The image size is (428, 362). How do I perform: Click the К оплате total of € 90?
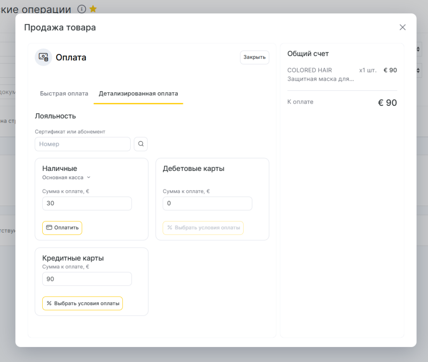[x=387, y=103]
